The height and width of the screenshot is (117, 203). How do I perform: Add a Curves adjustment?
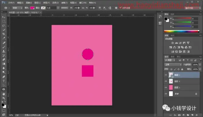pyautogui.click(x=180, y=43)
